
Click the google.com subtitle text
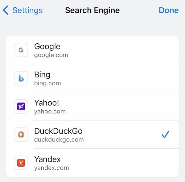tap(51, 55)
